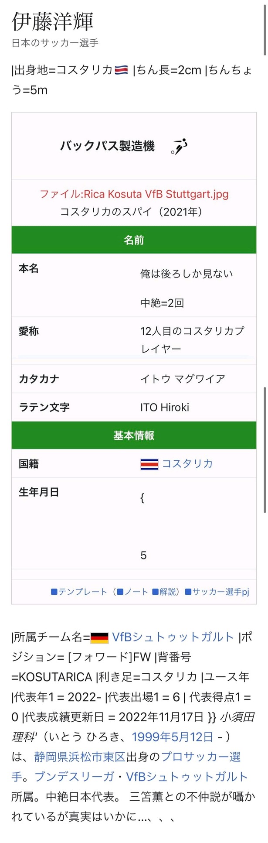This screenshot has height=843, width=268.
Task: Click the blue square icon before ノート
Action: pos(121,592)
